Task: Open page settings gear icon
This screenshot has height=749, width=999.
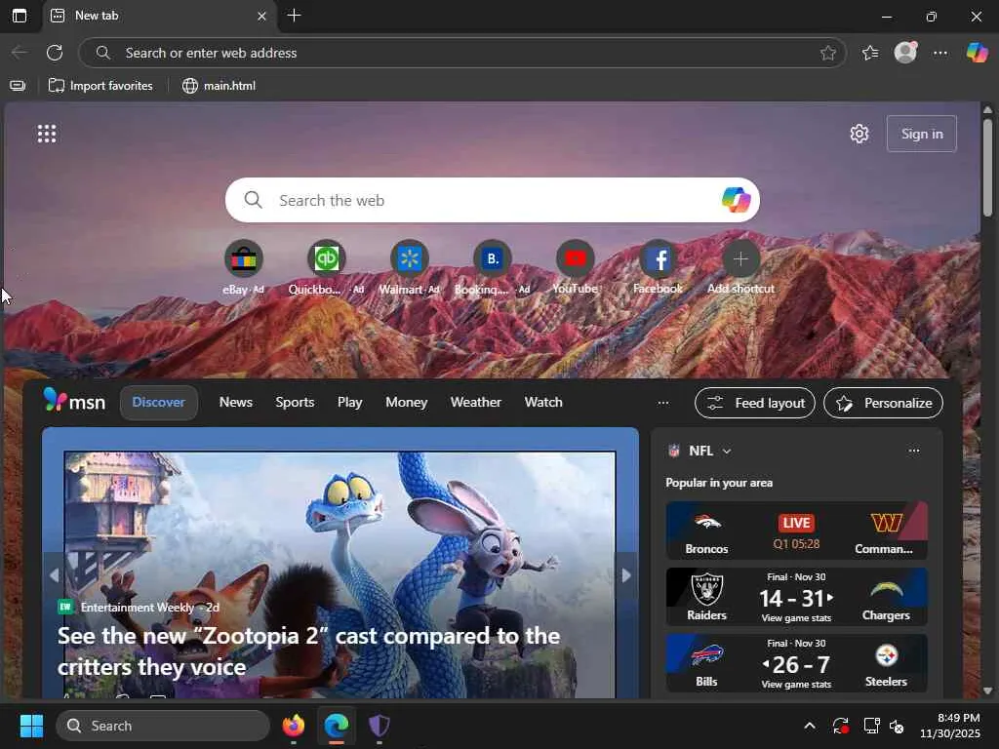Action: click(859, 134)
